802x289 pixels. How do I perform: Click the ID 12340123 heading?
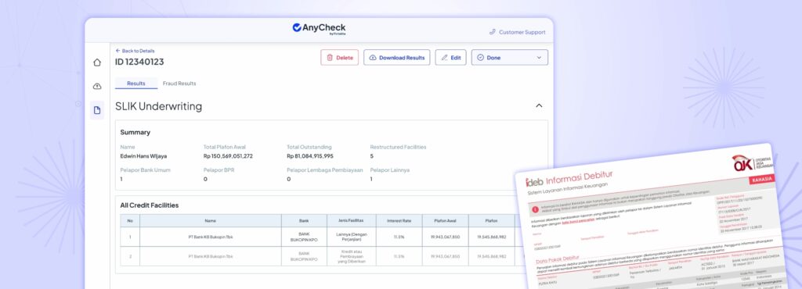coord(139,62)
